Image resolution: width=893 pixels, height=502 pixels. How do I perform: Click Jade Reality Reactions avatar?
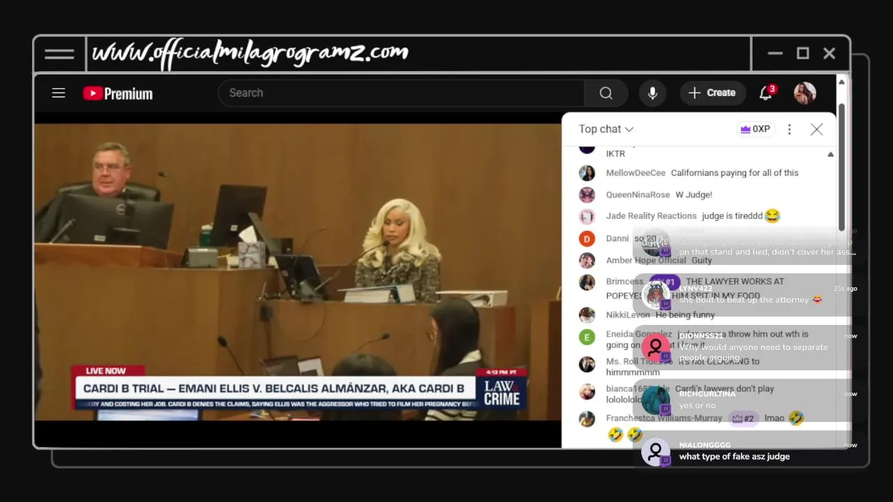tap(587, 216)
